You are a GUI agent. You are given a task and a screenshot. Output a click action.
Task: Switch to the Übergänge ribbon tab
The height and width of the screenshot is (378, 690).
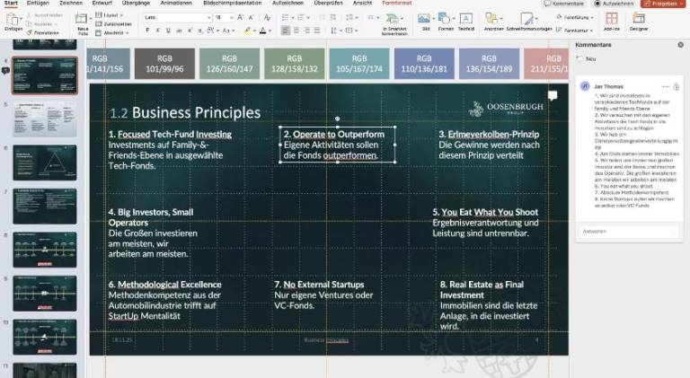tap(136, 3)
